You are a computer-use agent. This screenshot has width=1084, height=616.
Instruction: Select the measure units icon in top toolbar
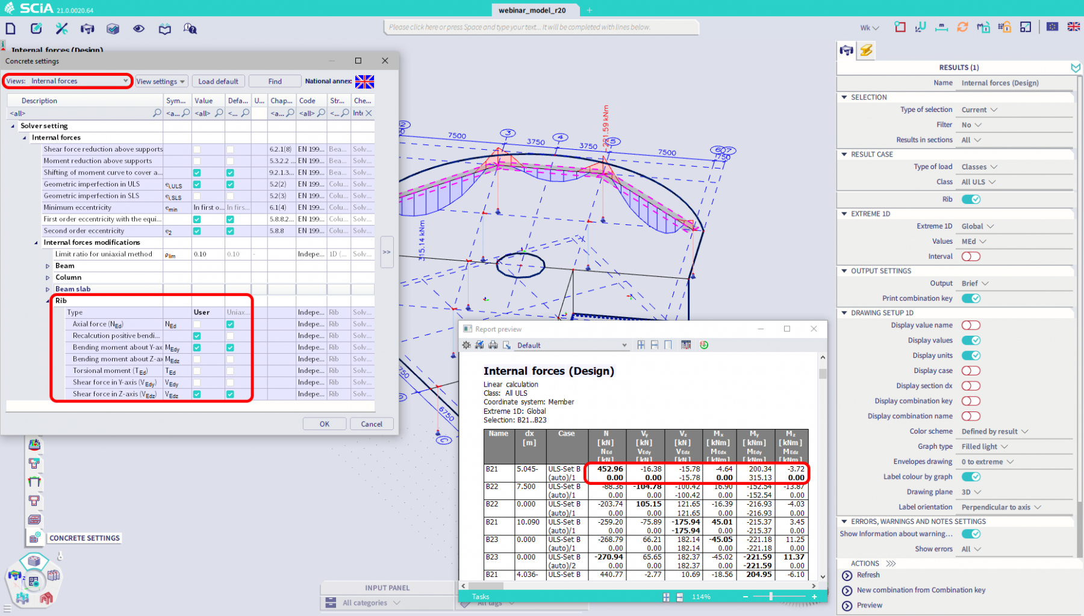[941, 28]
